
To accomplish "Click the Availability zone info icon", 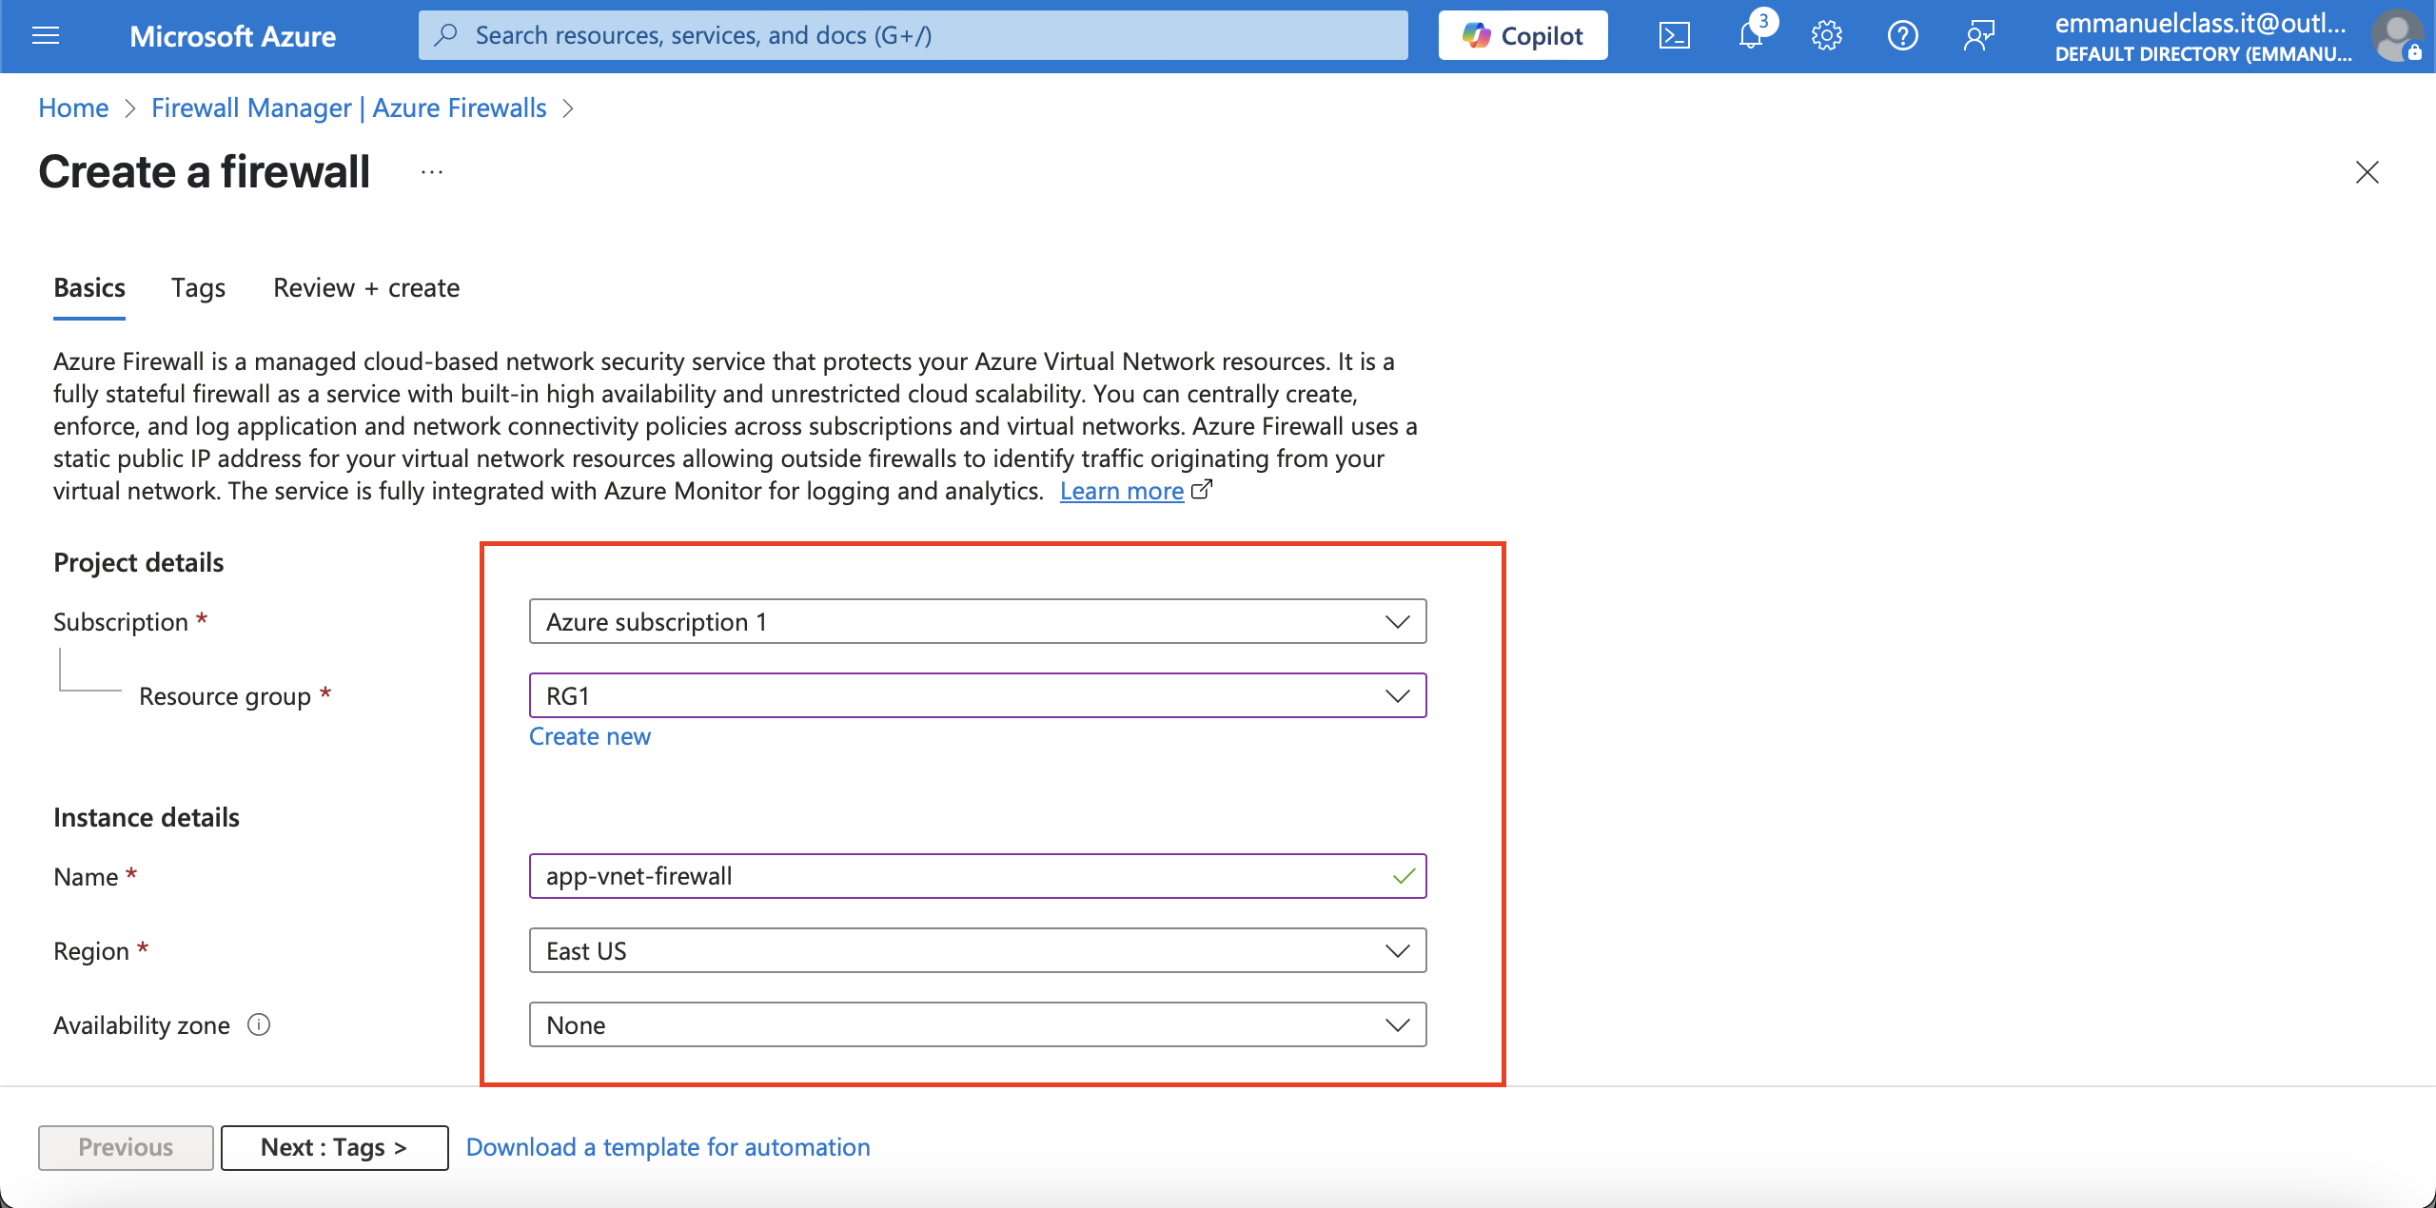I will [259, 1024].
